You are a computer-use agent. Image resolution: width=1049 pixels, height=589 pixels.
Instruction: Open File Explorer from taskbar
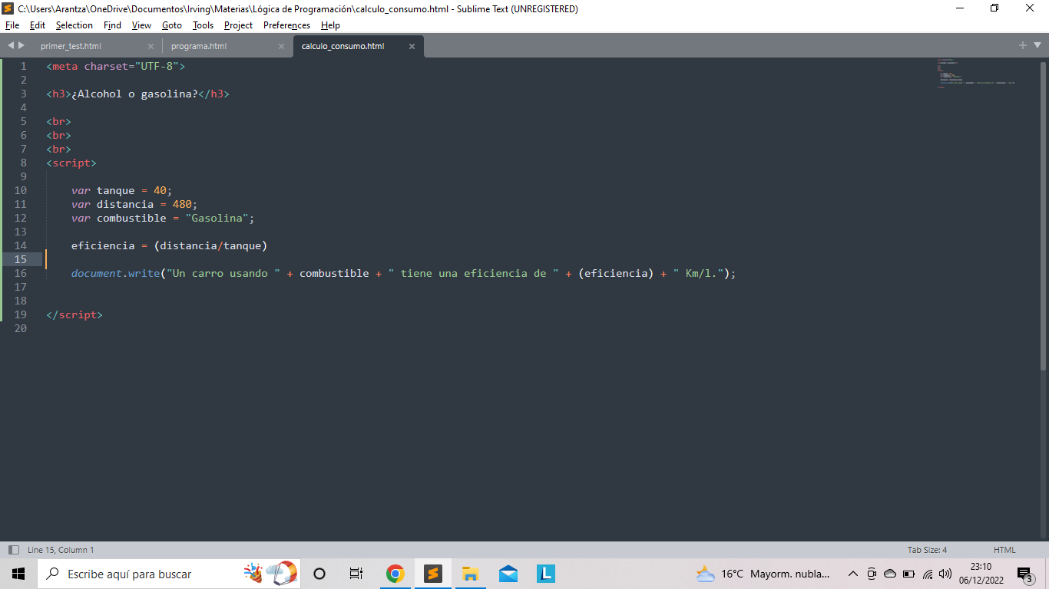tap(470, 574)
